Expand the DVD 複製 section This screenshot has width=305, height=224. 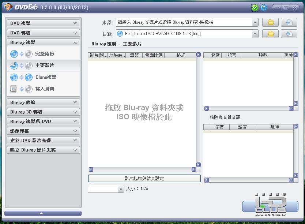44,23
